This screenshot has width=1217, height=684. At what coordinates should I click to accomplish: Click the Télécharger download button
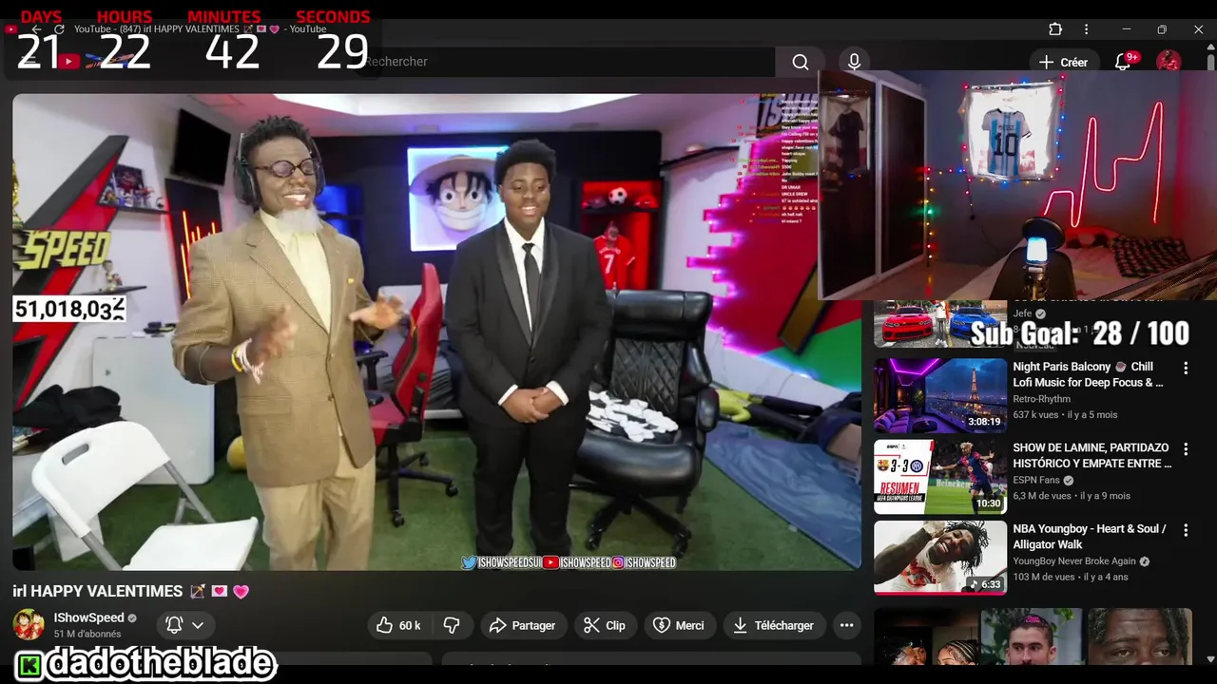pos(774,625)
